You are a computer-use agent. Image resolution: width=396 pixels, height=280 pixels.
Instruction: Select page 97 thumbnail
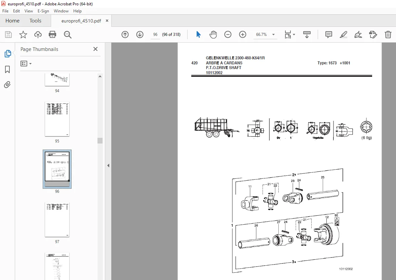tap(57, 220)
